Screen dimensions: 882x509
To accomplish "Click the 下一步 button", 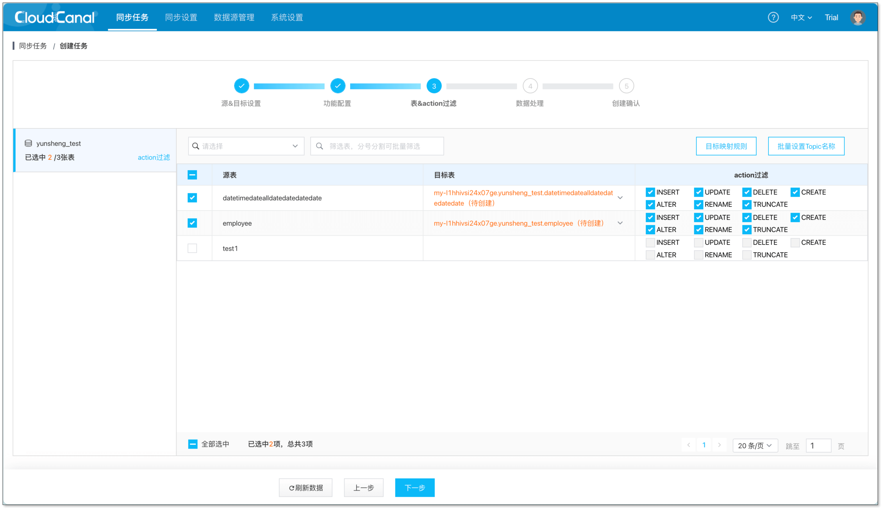I will [414, 487].
